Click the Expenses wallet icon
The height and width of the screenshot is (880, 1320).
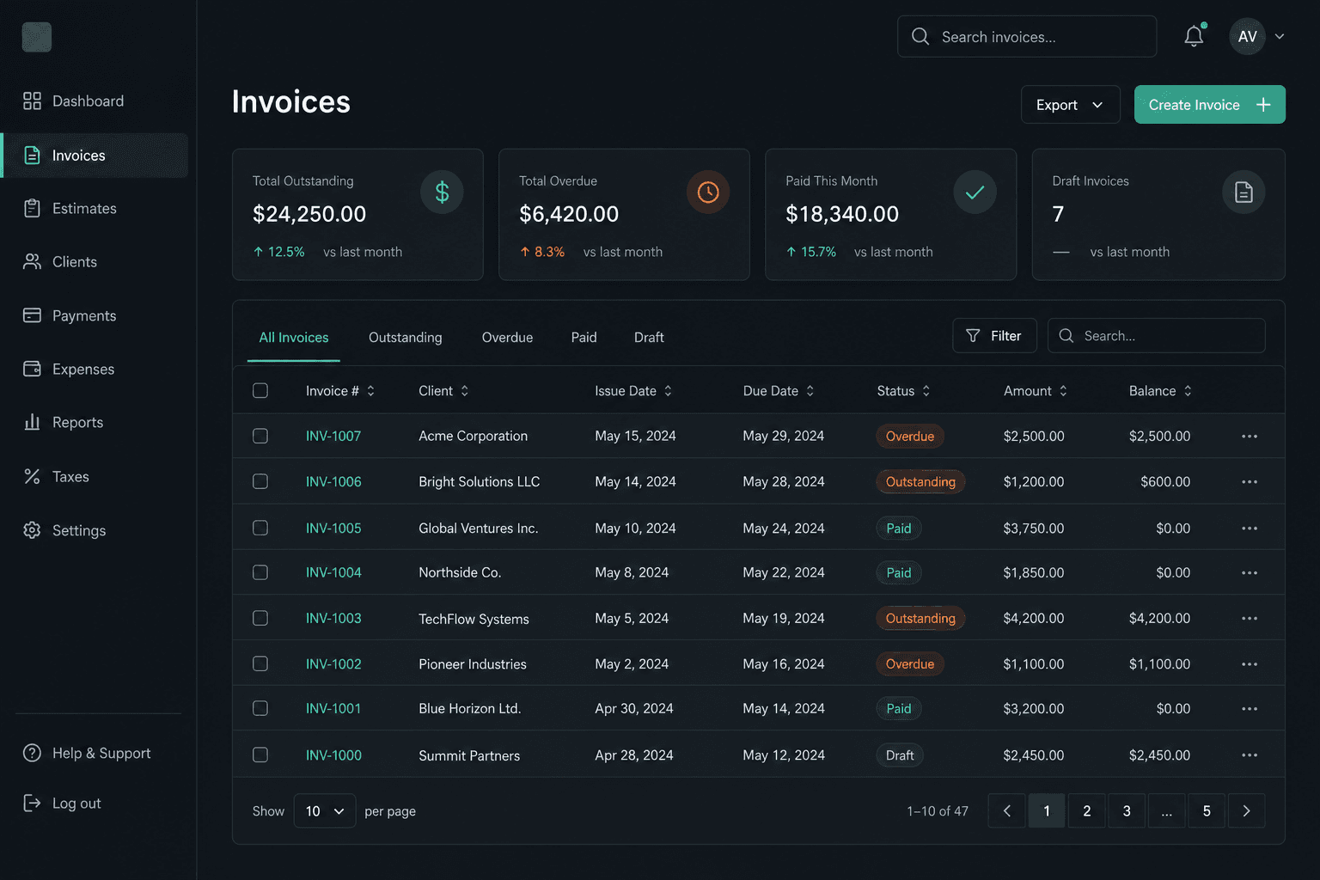coord(32,369)
